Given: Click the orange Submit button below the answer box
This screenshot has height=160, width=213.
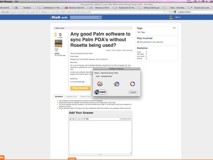Looking at the screenshot, I should [x=72, y=159].
